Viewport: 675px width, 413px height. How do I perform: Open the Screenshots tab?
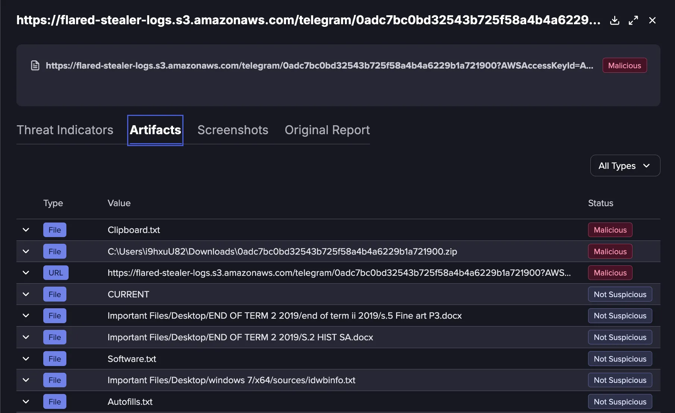click(233, 130)
